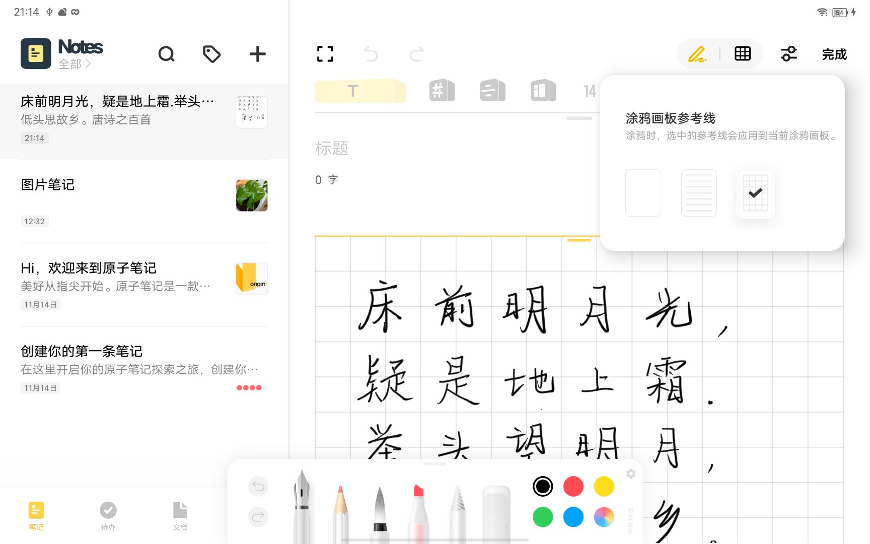Screen dimensions: 870x544
Task: Select horizontal lined reference option
Action: (698, 193)
